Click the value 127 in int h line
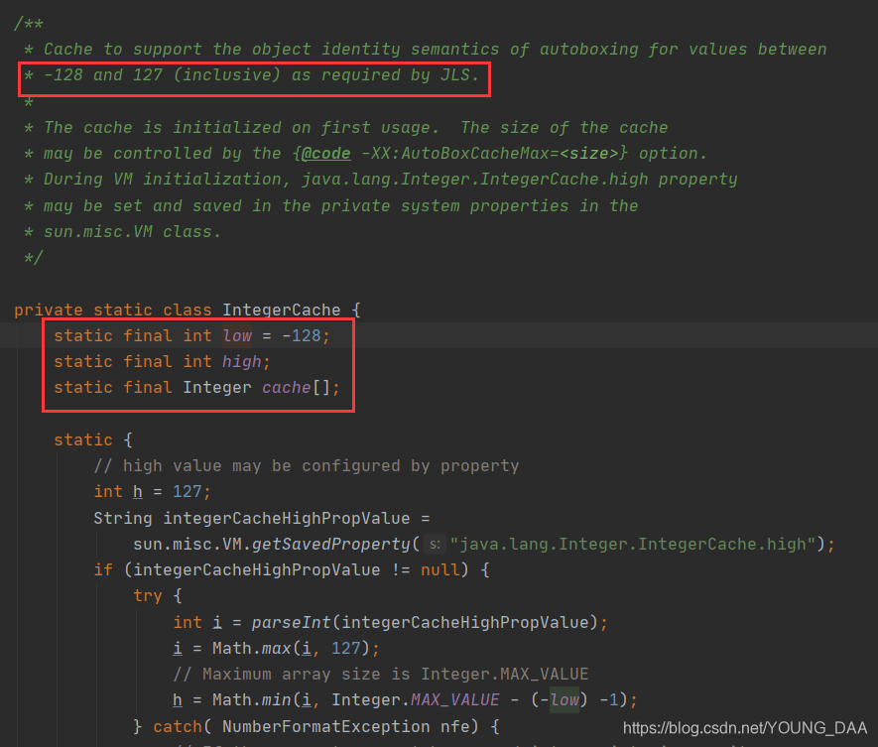The width and height of the screenshot is (878, 747). [188, 492]
